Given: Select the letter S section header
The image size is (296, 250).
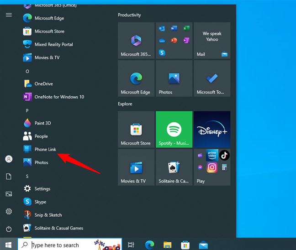Looking at the screenshot, I should tap(27, 176).
